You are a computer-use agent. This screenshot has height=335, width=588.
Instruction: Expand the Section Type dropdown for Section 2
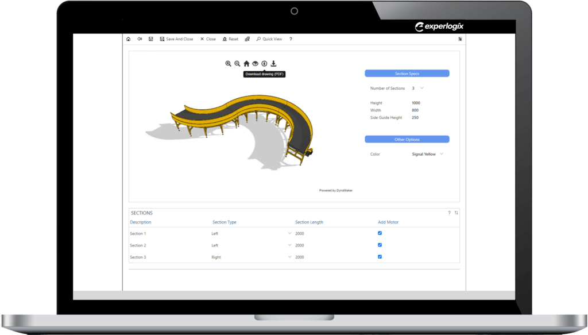(290, 245)
